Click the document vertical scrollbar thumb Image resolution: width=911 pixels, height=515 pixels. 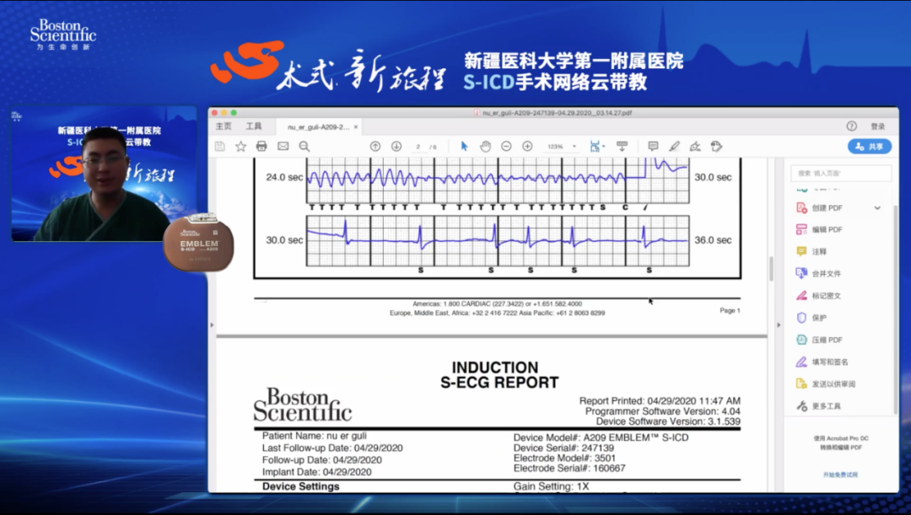pos(771,269)
